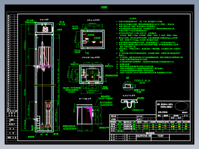The width and height of the screenshot is (199, 149).
Task: Select the traction machine in machine room
Action: coord(45,29)
